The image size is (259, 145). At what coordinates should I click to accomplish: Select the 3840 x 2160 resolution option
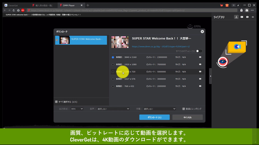(x=113, y=57)
